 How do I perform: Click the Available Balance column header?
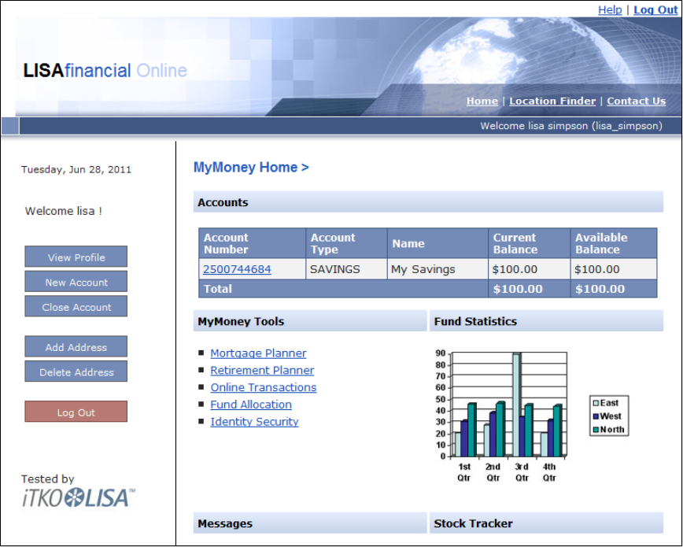pyautogui.click(x=614, y=243)
